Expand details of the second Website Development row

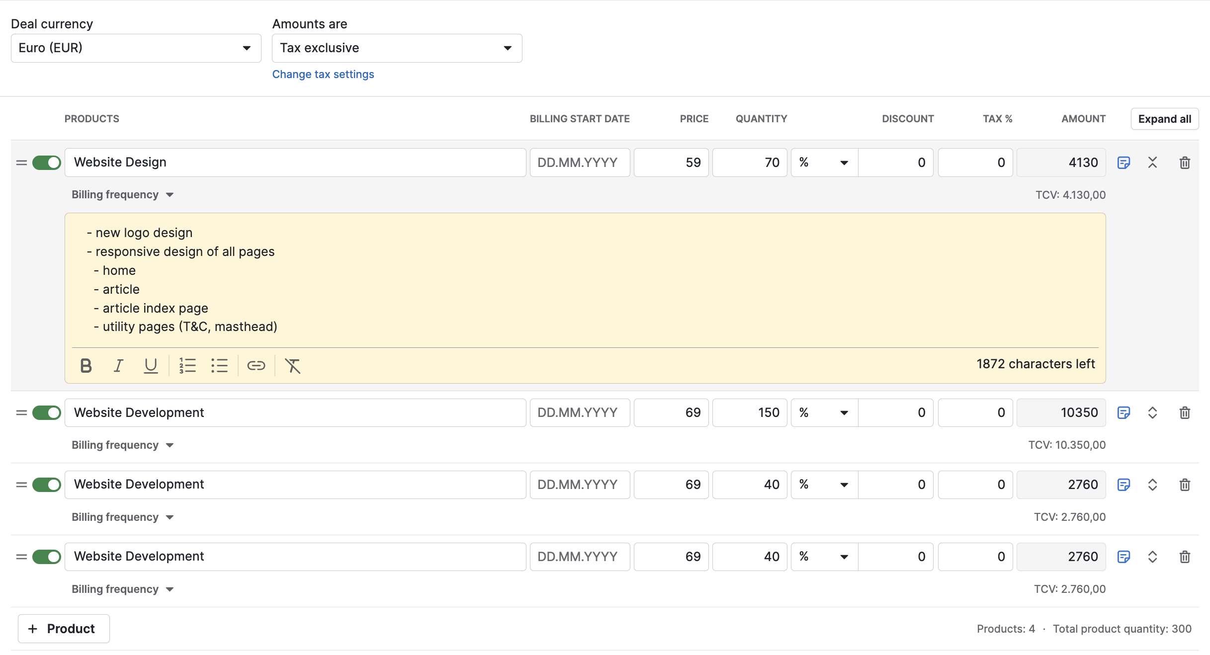pyautogui.click(x=1153, y=485)
